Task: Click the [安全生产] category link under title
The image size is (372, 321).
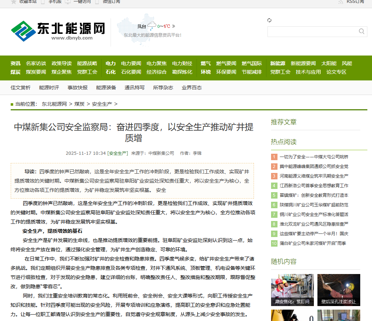Action: point(117,153)
